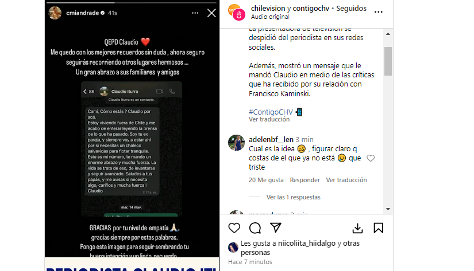Click Ver traducción under caption
The height and width of the screenshot is (271, 474).
point(269,119)
